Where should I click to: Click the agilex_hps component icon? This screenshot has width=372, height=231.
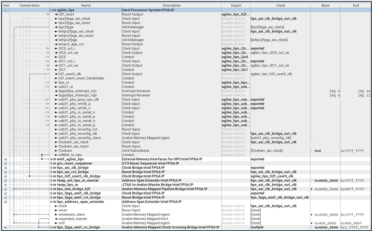[x=55, y=10]
